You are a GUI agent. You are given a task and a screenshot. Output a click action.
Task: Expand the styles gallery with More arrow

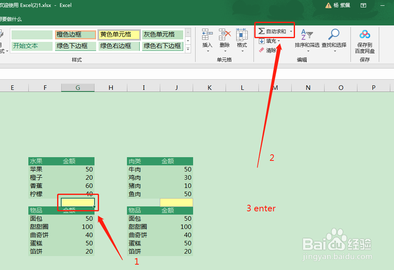point(188,48)
